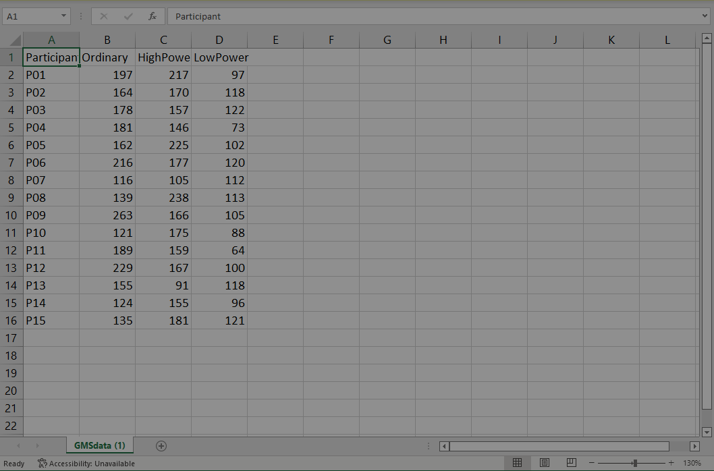Click cell with value 217
The height and width of the screenshot is (471, 714).
pos(163,75)
